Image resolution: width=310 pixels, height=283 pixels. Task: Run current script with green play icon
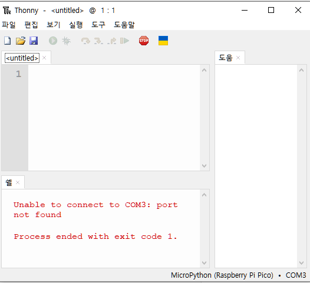coord(53,41)
